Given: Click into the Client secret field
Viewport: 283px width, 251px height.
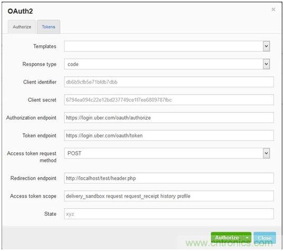Looking at the screenshot, I should point(169,100).
